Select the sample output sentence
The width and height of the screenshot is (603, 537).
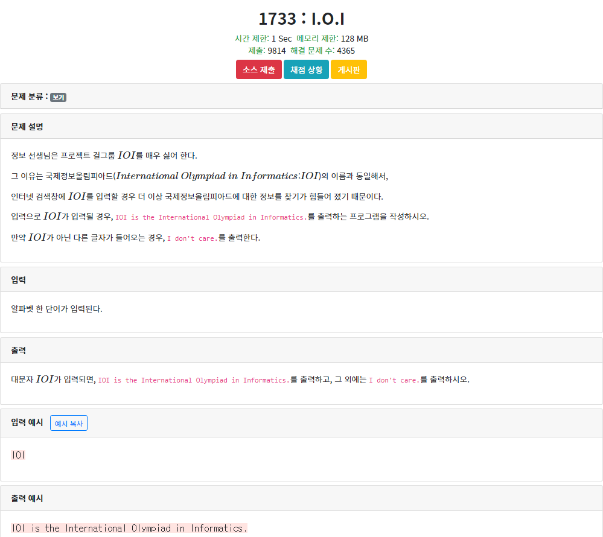pos(129,528)
